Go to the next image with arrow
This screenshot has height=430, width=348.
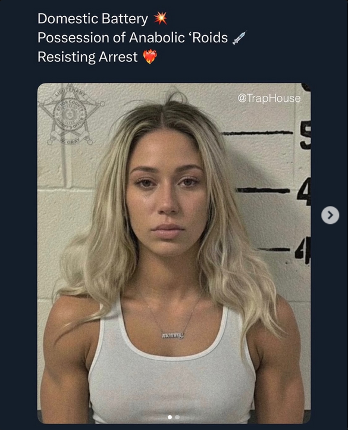click(330, 215)
